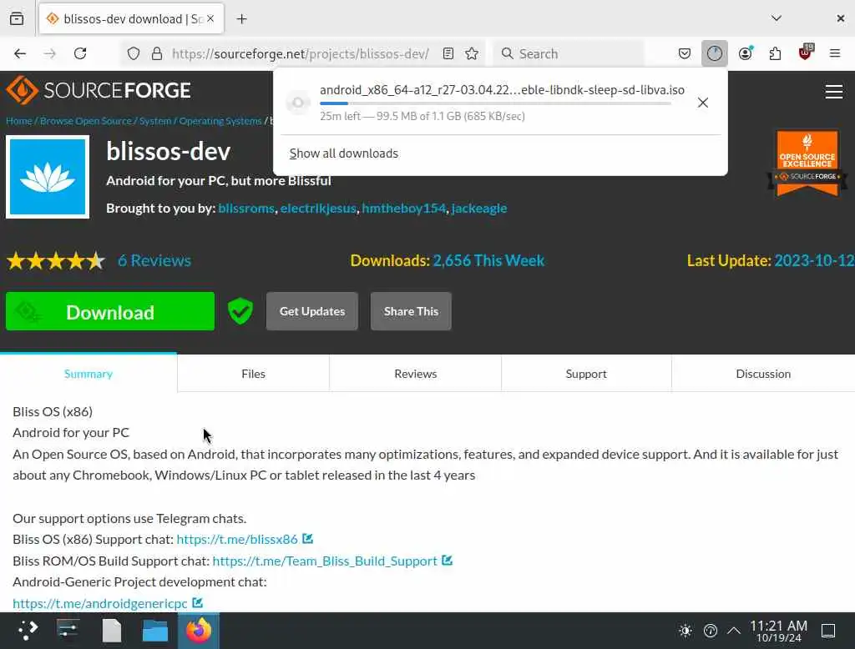
Task: Click the 2023-10-12 last update date
Action: (814, 260)
